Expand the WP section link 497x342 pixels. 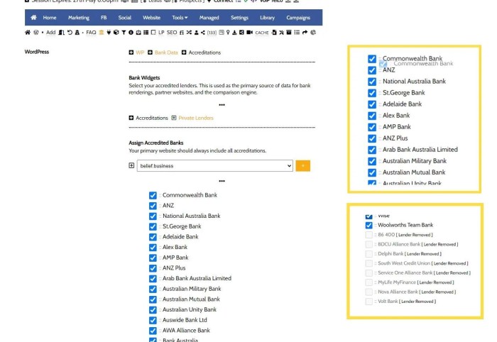[140, 53]
